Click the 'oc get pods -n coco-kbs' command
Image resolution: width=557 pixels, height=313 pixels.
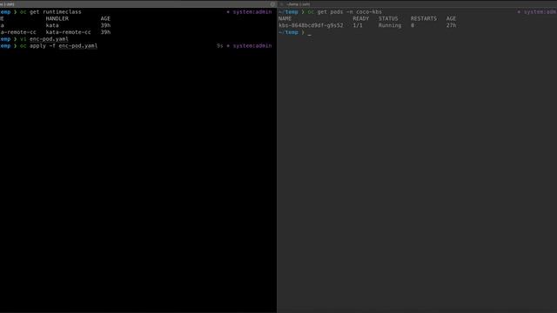[345, 11]
